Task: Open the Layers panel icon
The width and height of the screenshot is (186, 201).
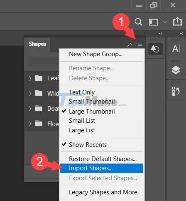Action: (176, 70)
